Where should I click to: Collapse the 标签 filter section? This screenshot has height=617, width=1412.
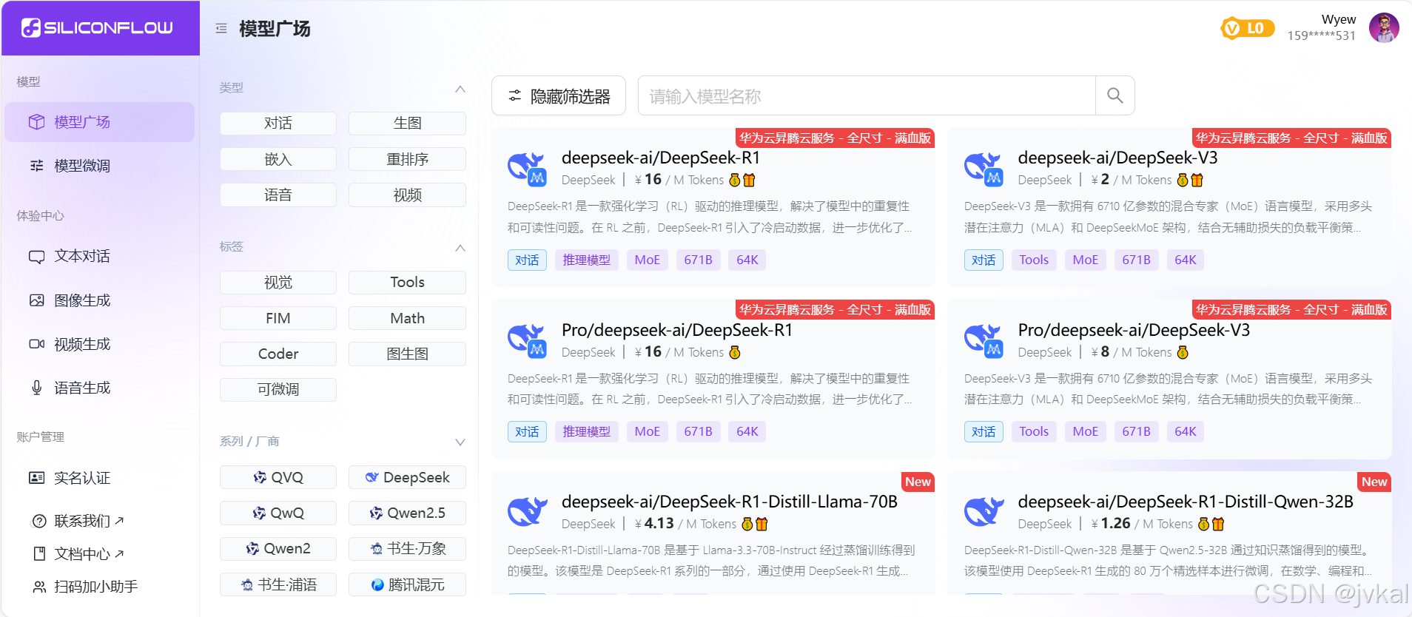tap(460, 248)
